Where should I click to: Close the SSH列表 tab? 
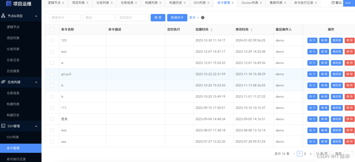click(x=208, y=3)
